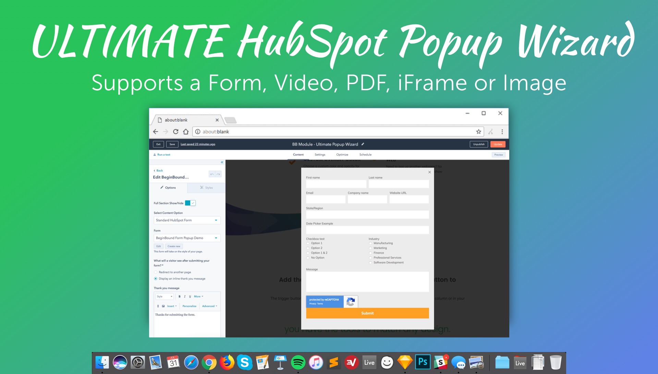Click the link icon in editor toolbar
This screenshot has height=374, width=658.
coord(158,306)
